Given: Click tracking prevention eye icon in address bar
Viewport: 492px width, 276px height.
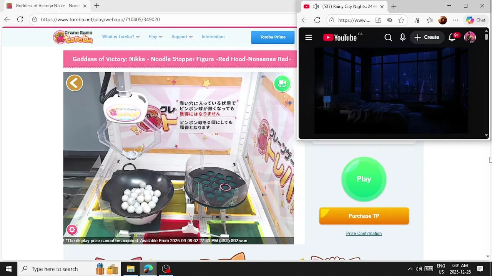Looking at the screenshot, I should coord(390,20).
